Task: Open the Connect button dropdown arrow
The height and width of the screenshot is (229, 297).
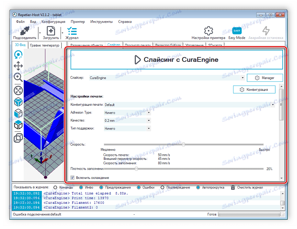Action: pos(40,33)
